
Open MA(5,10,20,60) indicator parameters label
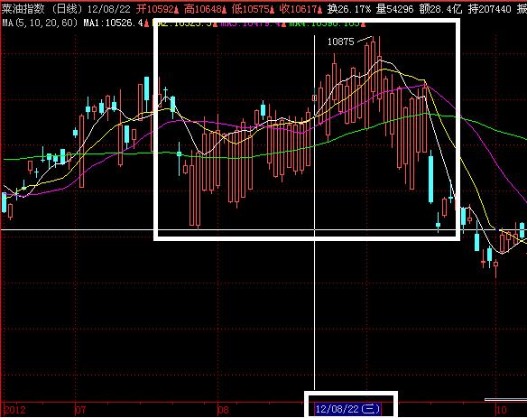[40, 23]
